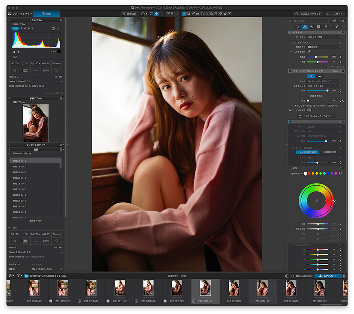Viewport: 354px width, 314px height.
Task: Show favorite corrections (star icon)
Action: coord(334,21)
